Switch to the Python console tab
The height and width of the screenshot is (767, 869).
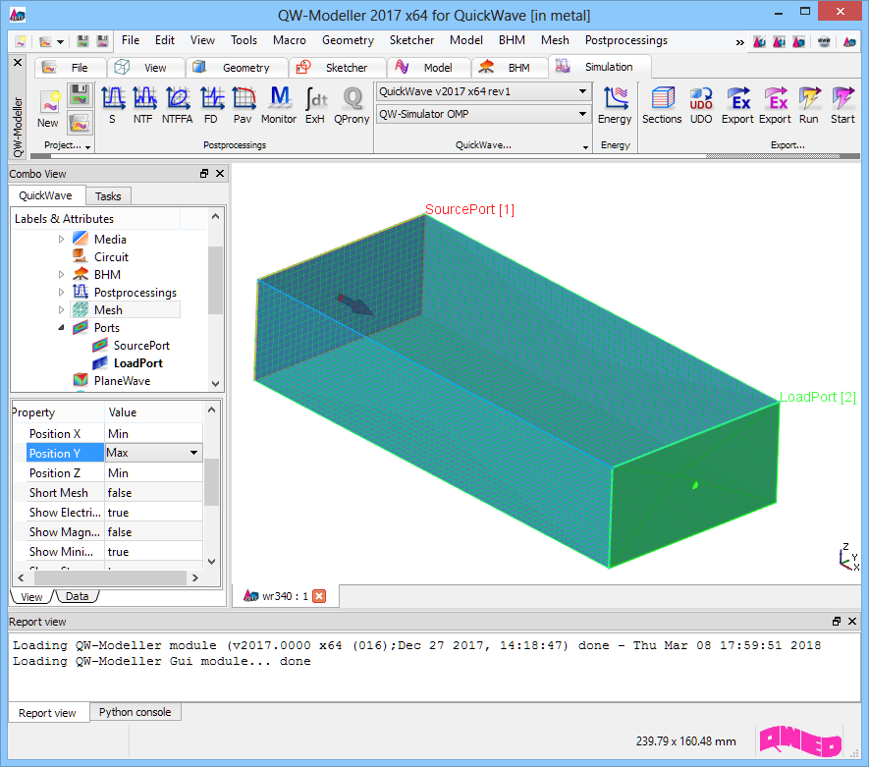tap(135, 713)
